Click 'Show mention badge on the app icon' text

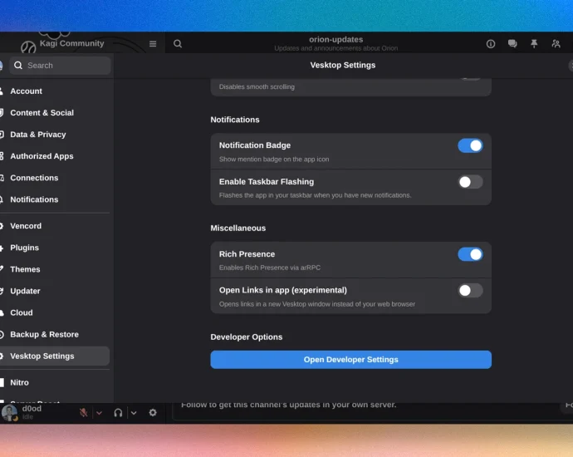274,159
